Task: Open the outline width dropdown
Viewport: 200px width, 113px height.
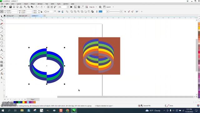Action: [x=107, y=12]
